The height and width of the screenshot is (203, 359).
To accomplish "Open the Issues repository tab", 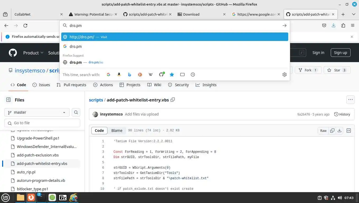I will pyautogui.click(x=41, y=85).
